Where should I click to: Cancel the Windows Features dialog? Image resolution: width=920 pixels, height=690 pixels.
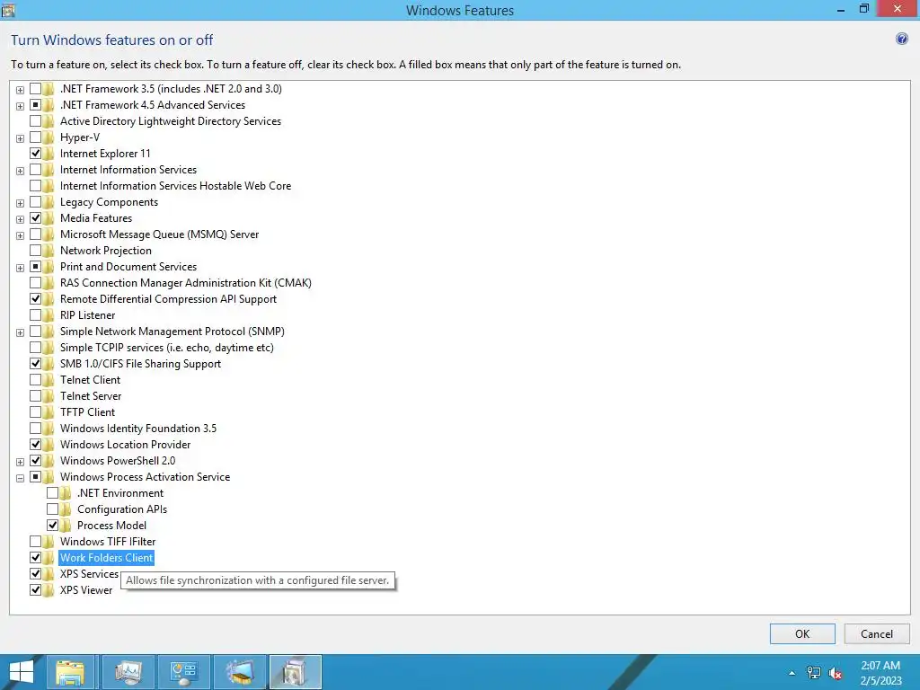pos(877,633)
